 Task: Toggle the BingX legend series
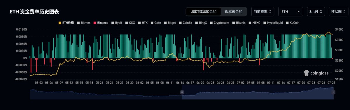coord(201,23)
